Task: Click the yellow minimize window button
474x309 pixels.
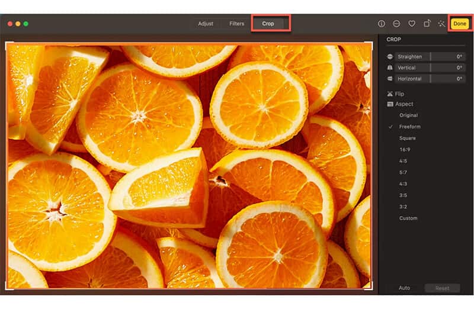Action: click(18, 24)
